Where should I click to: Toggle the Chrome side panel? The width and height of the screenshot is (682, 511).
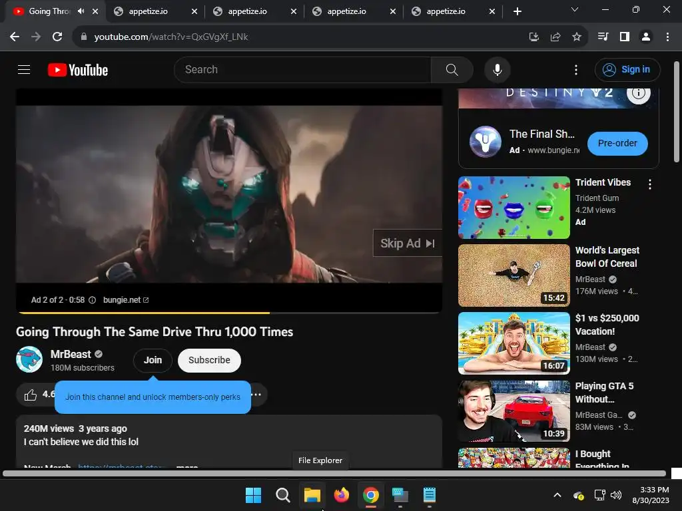pyautogui.click(x=625, y=37)
